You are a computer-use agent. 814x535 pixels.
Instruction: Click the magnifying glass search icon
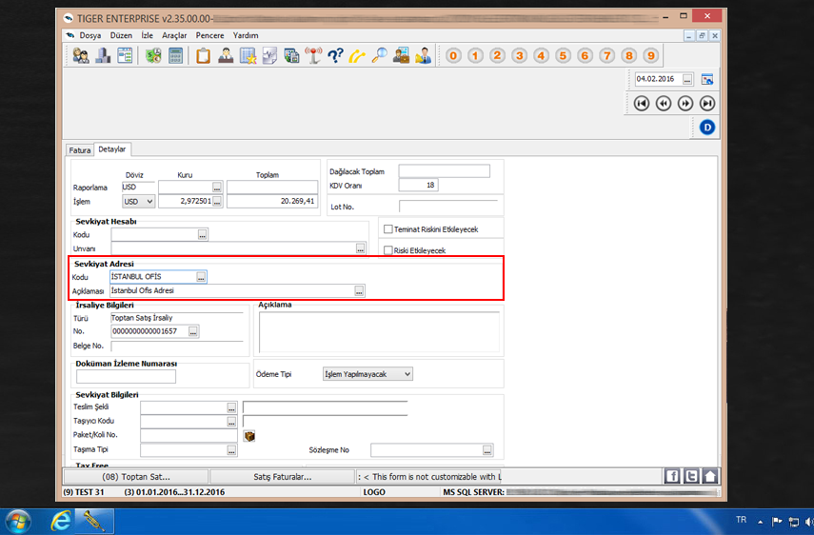[380, 55]
